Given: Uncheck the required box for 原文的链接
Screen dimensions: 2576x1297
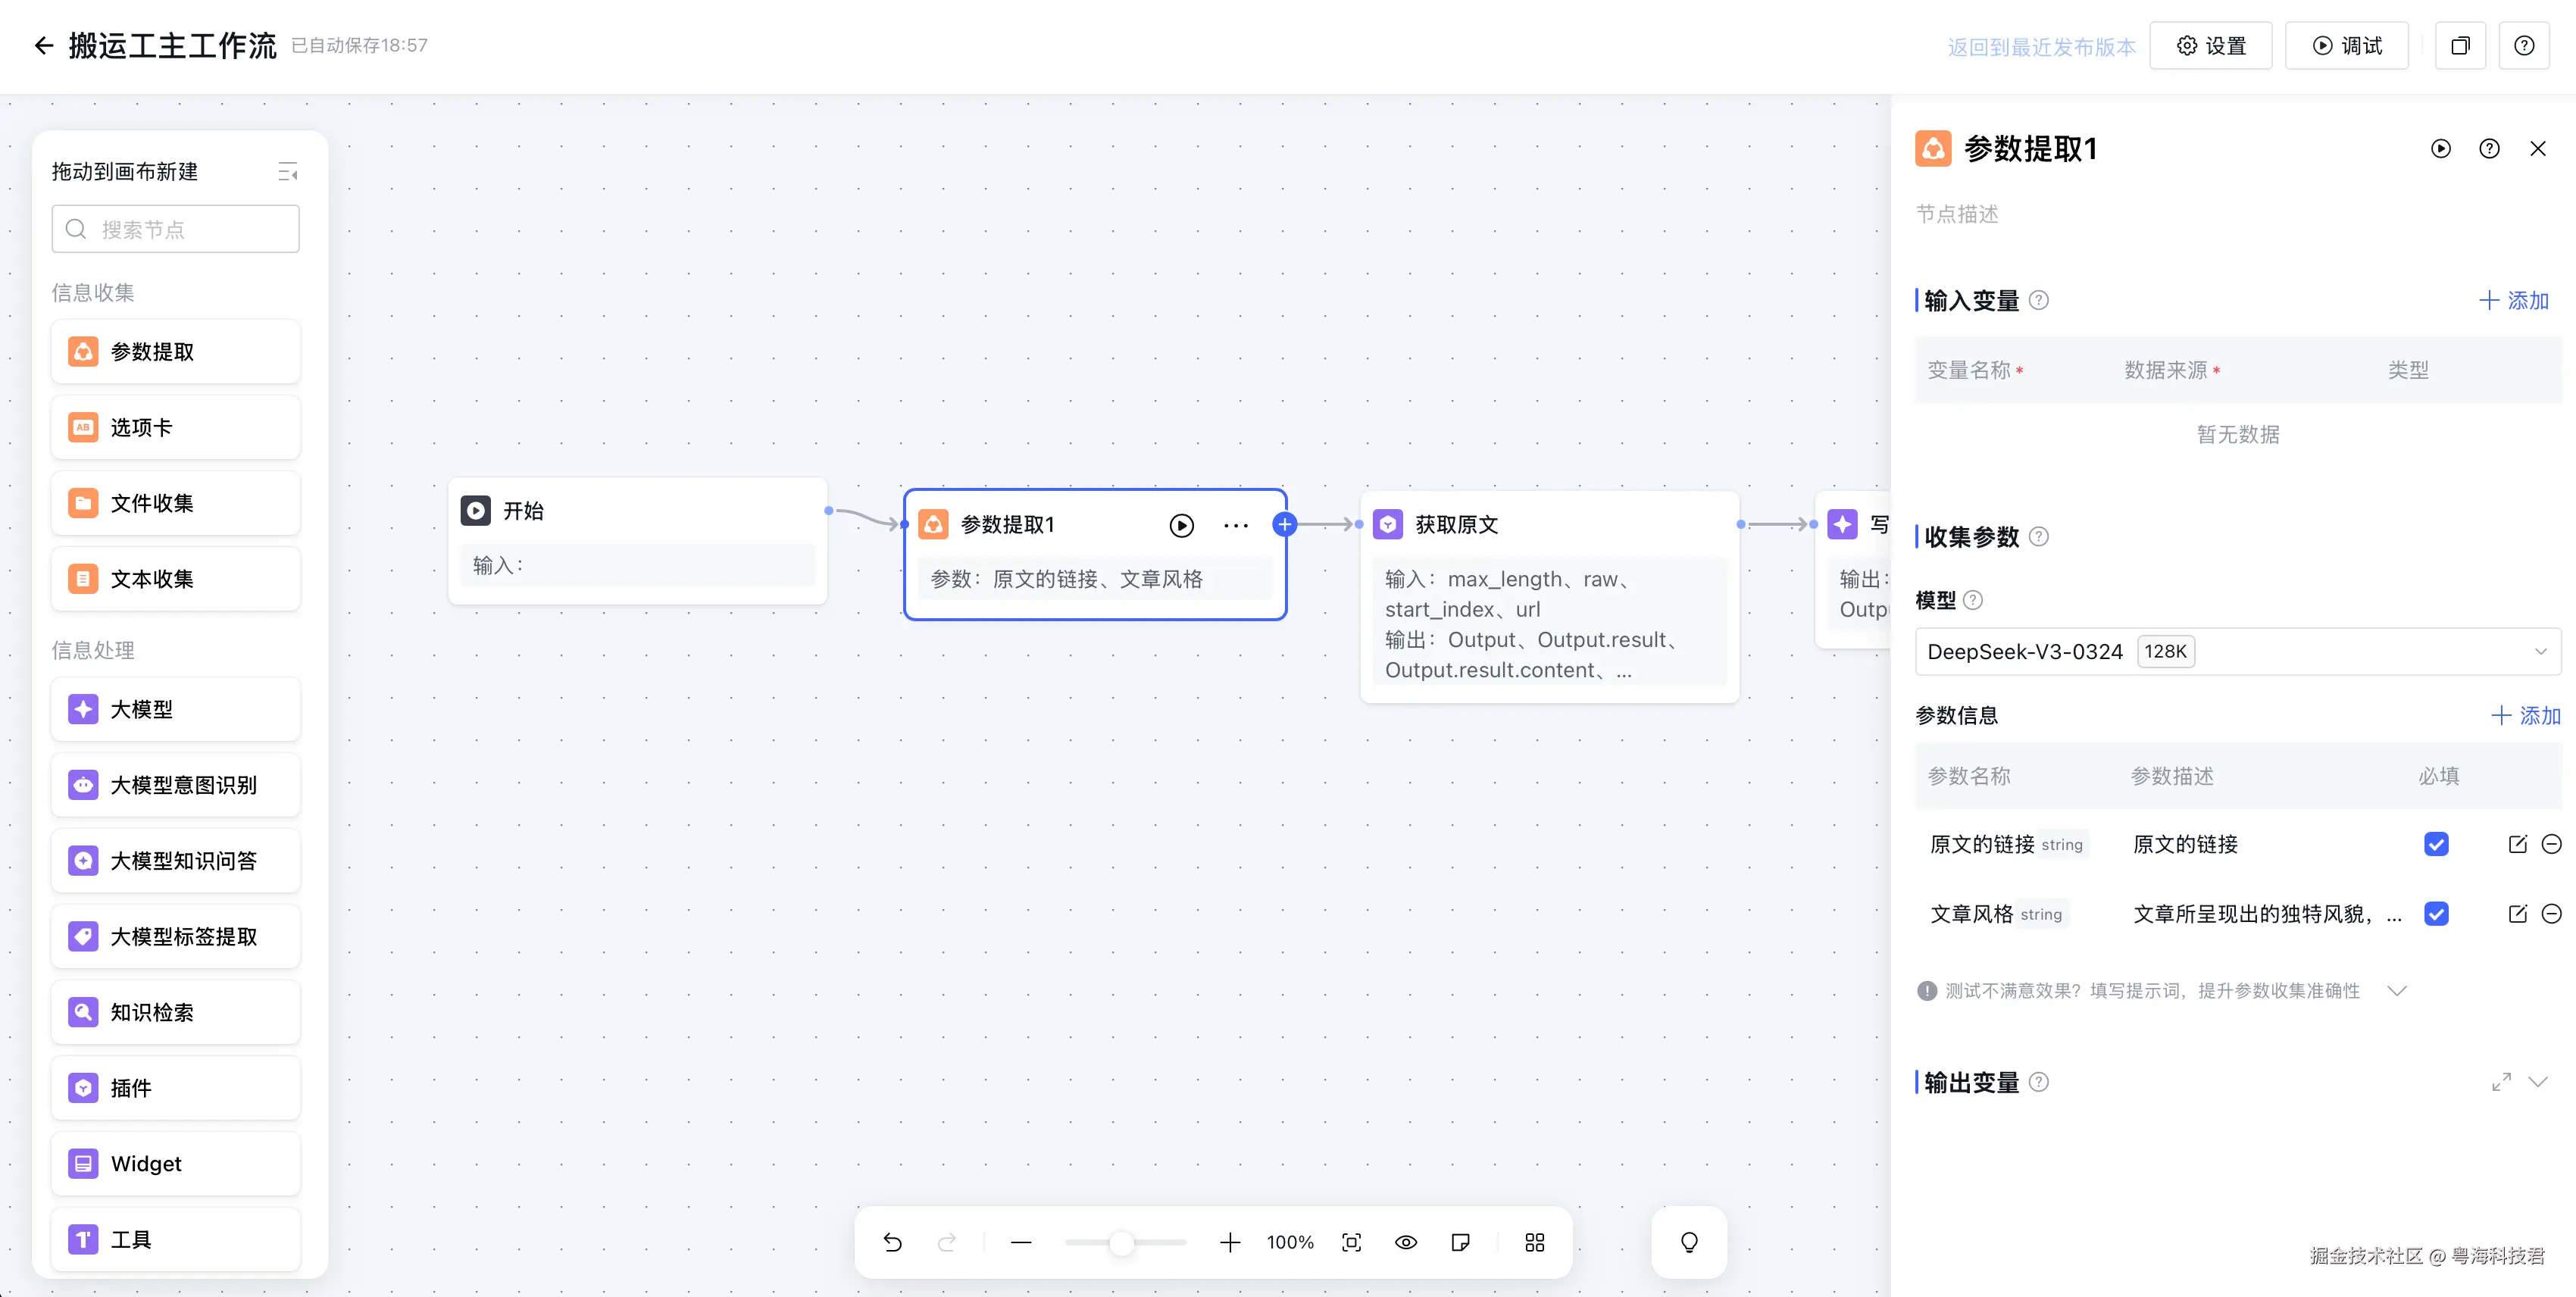Looking at the screenshot, I should 2436,844.
